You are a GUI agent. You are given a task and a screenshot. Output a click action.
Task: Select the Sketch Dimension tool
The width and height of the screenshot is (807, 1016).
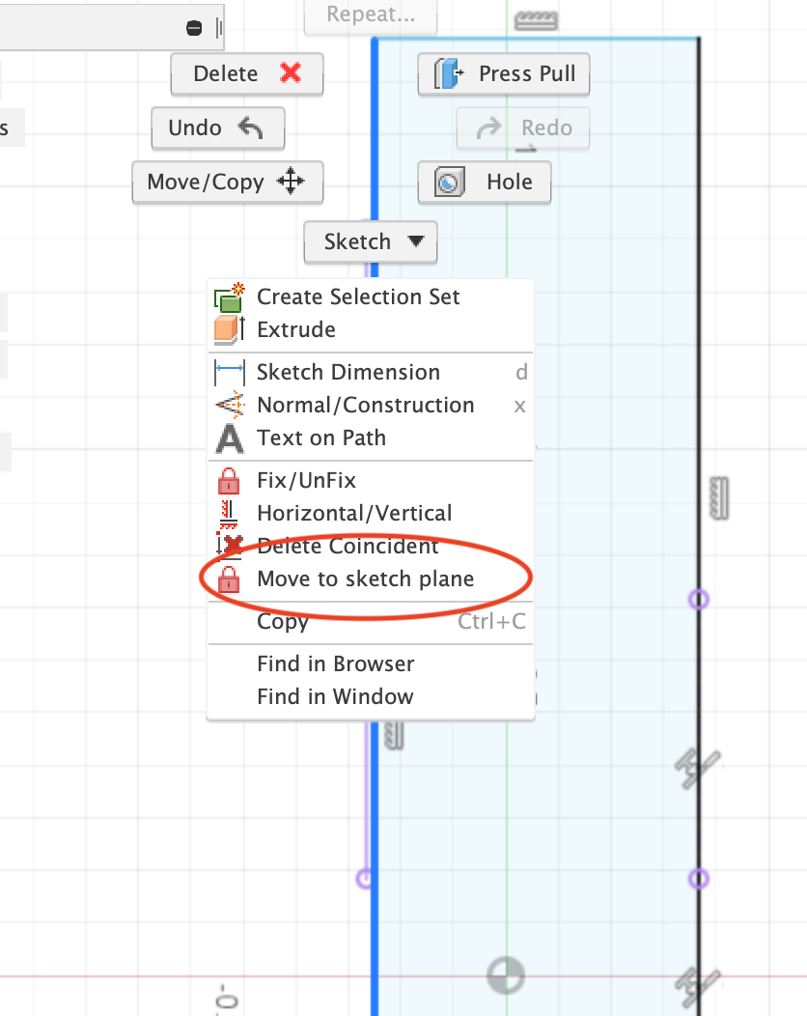click(348, 372)
